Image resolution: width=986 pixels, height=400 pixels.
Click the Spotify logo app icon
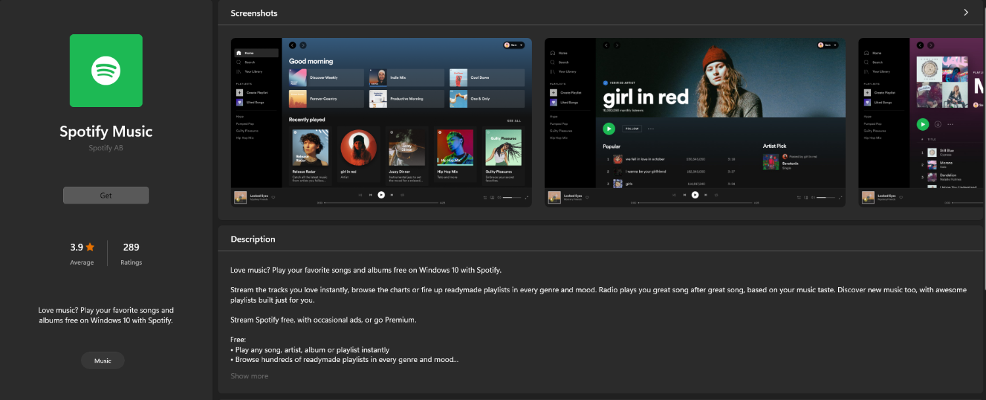tap(106, 70)
